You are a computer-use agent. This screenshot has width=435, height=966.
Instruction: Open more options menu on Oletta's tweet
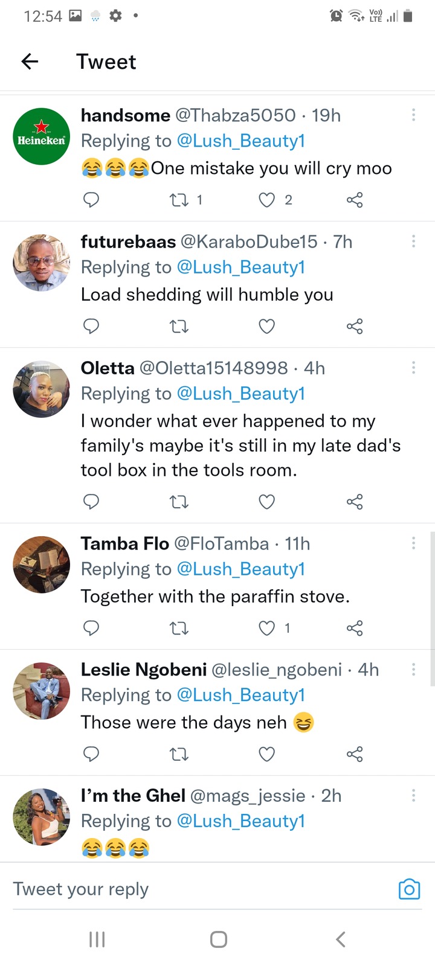click(413, 368)
